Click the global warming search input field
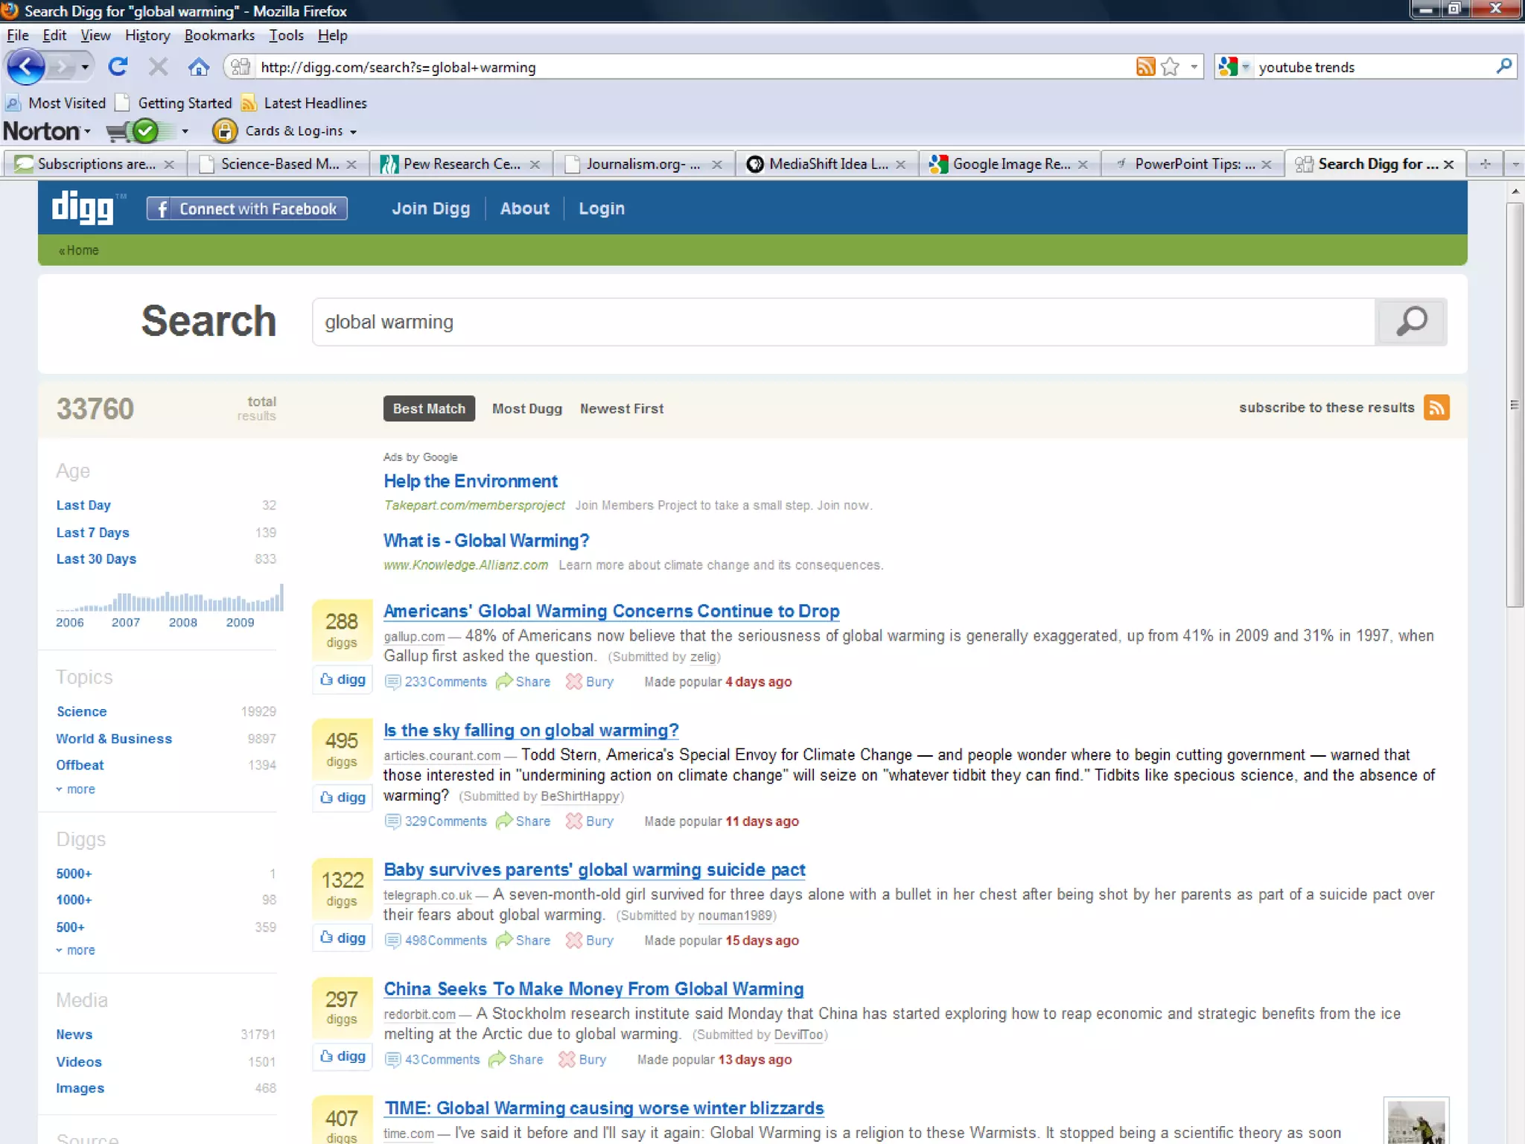The width and height of the screenshot is (1525, 1144). [x=841, y=322]
